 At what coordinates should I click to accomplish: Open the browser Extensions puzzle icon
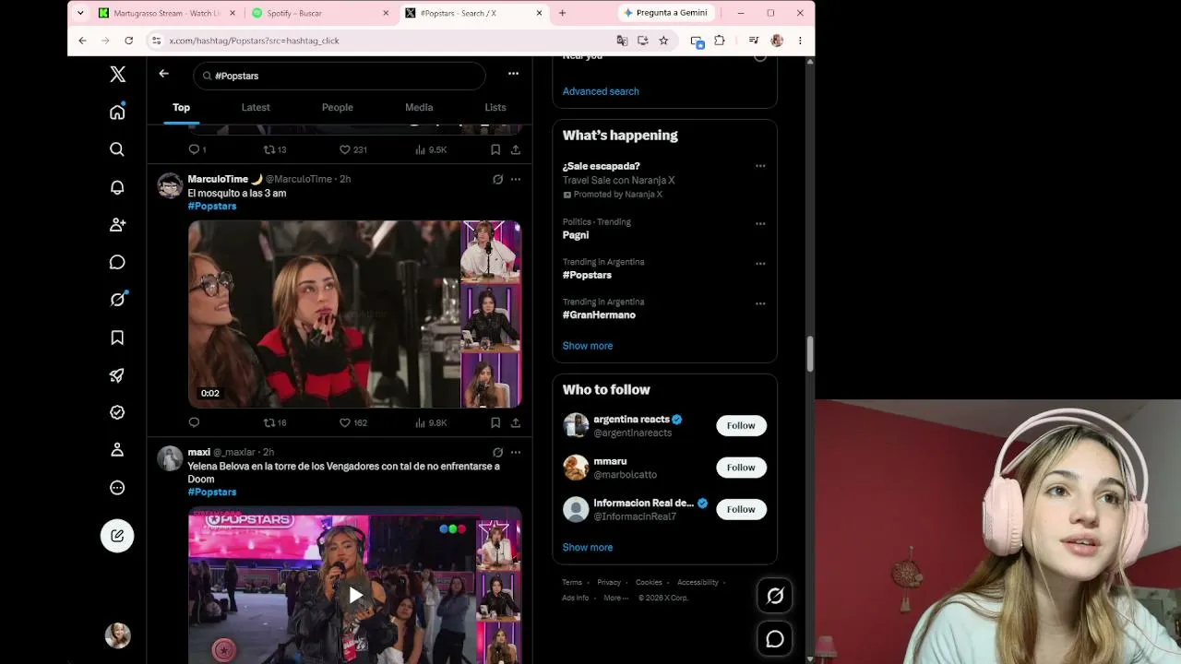pyautogui.click(x=720, y=41)
